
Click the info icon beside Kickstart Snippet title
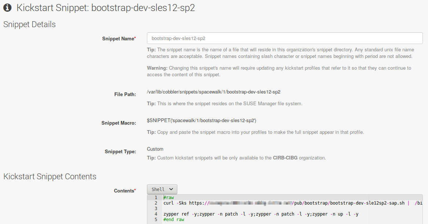point(7,8)
